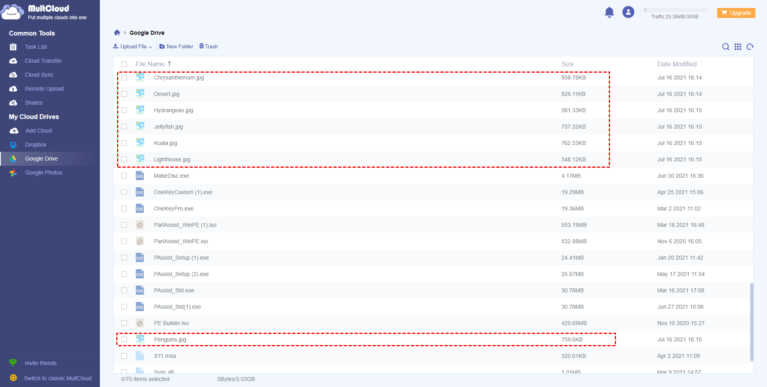Click file name OneKeyCustom (1).exe
The image size is (767, 387).
coord(183,192)
